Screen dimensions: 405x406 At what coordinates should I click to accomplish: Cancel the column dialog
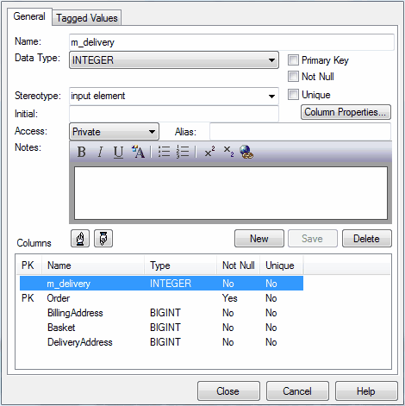click(x=297, y=391)
